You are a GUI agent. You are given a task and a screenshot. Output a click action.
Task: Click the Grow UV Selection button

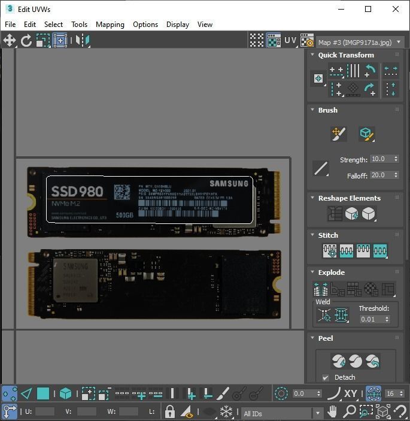tap(88, 393)
